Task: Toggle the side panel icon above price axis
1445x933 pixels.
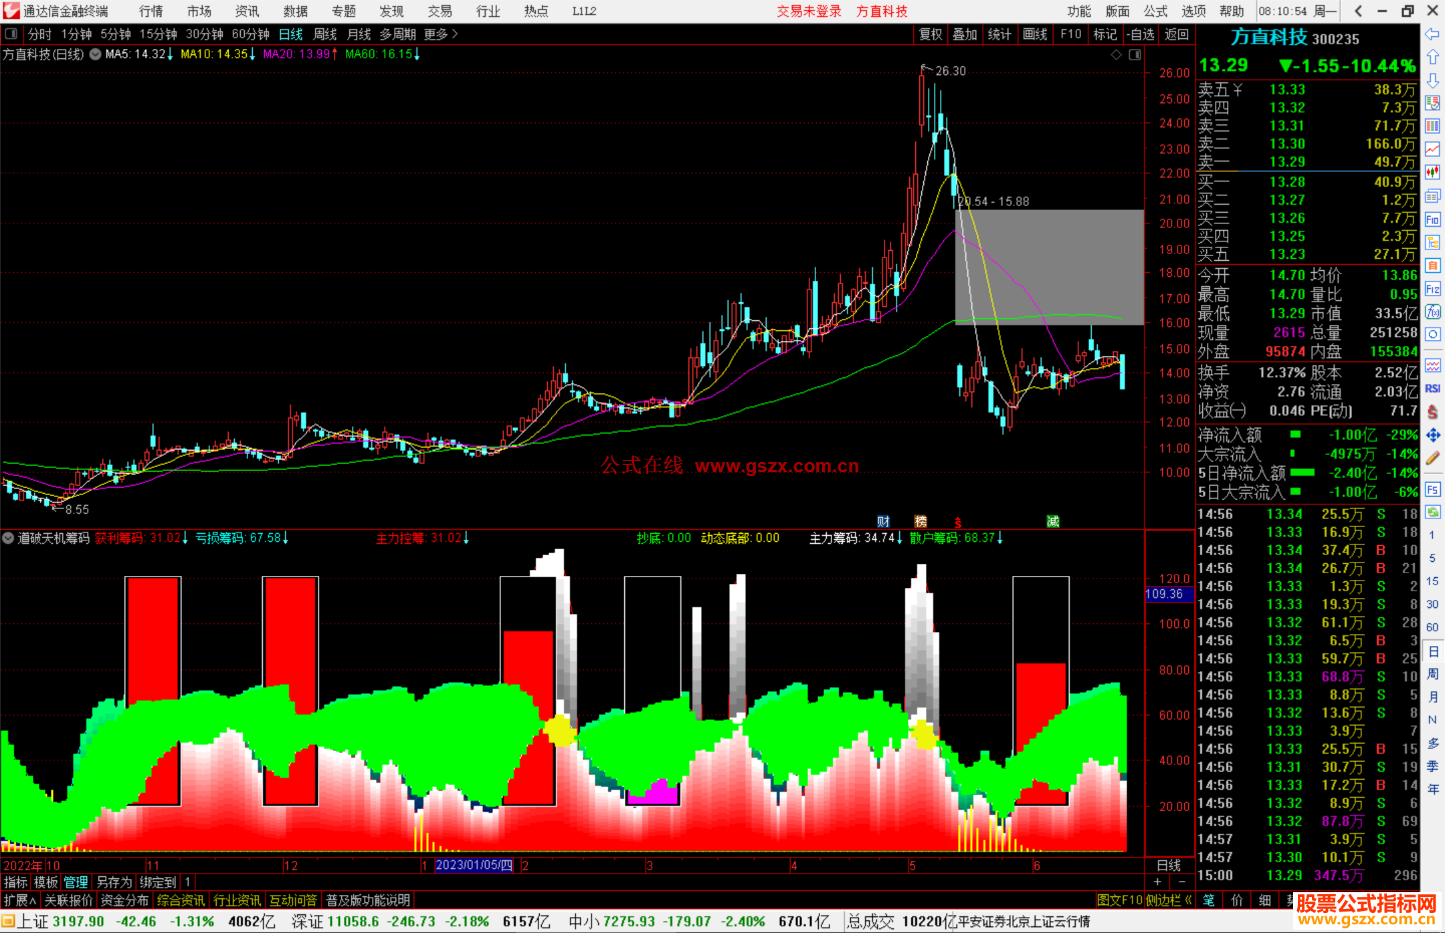Action: click(x=1135, y=55)
